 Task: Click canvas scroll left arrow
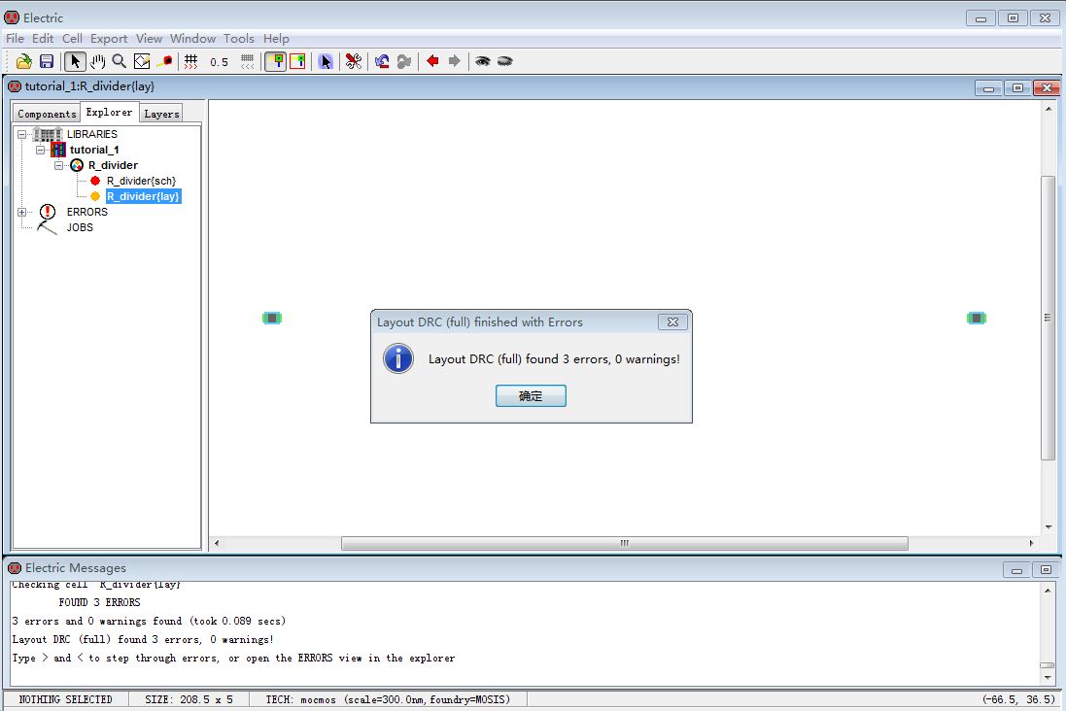point(216,543)
